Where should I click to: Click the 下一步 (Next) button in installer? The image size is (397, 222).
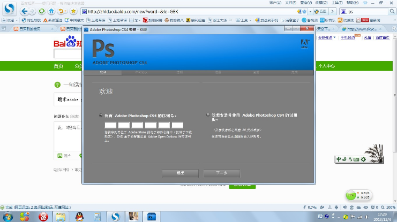222,173
